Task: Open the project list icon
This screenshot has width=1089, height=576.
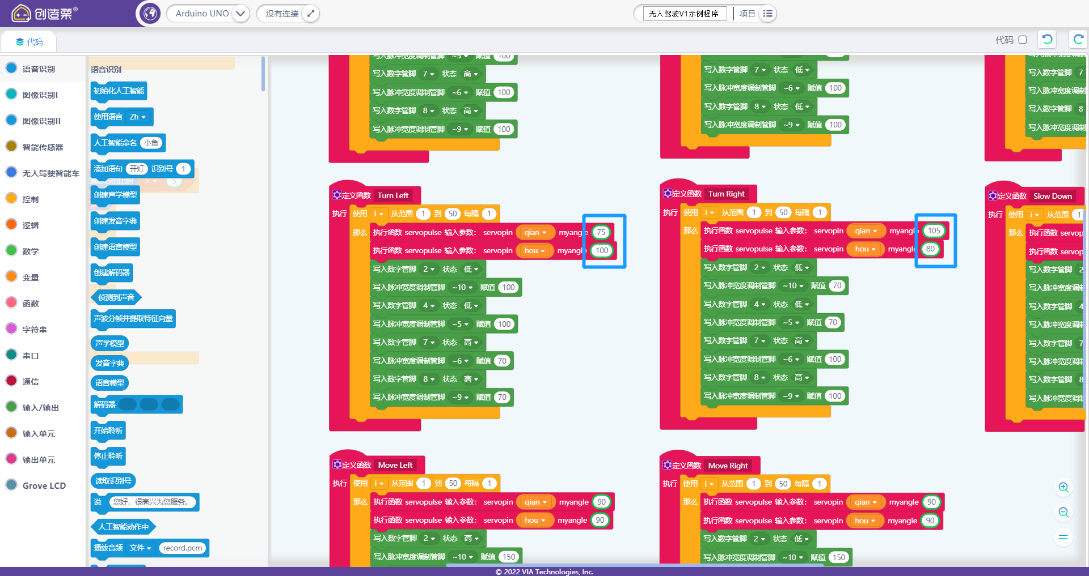Action: click(x=767, y=14)
